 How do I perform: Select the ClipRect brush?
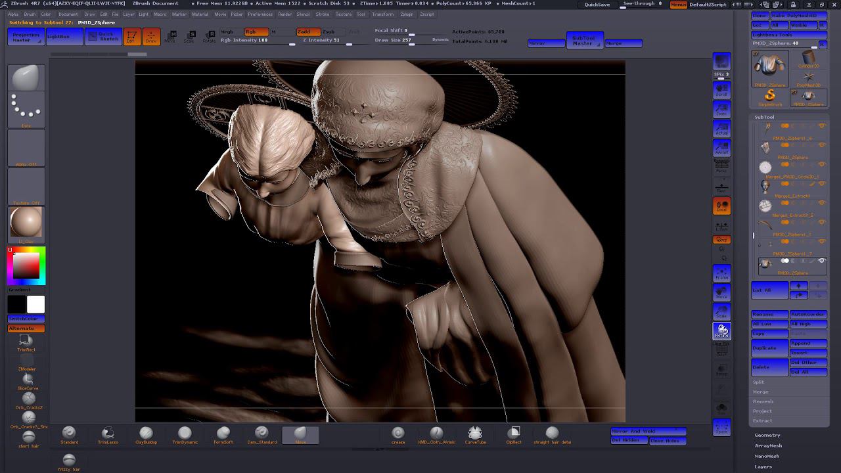(x=514, y=434)
